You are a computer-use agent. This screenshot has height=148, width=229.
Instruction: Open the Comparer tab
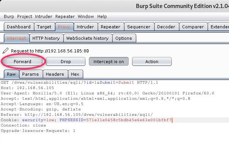193,27
